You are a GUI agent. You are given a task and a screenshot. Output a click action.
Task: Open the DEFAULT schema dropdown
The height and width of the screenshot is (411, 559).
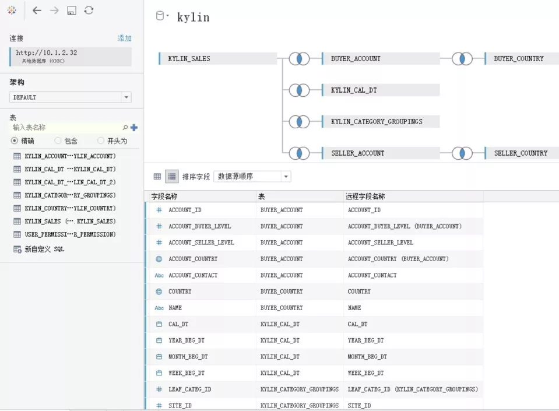coord(70,97)
